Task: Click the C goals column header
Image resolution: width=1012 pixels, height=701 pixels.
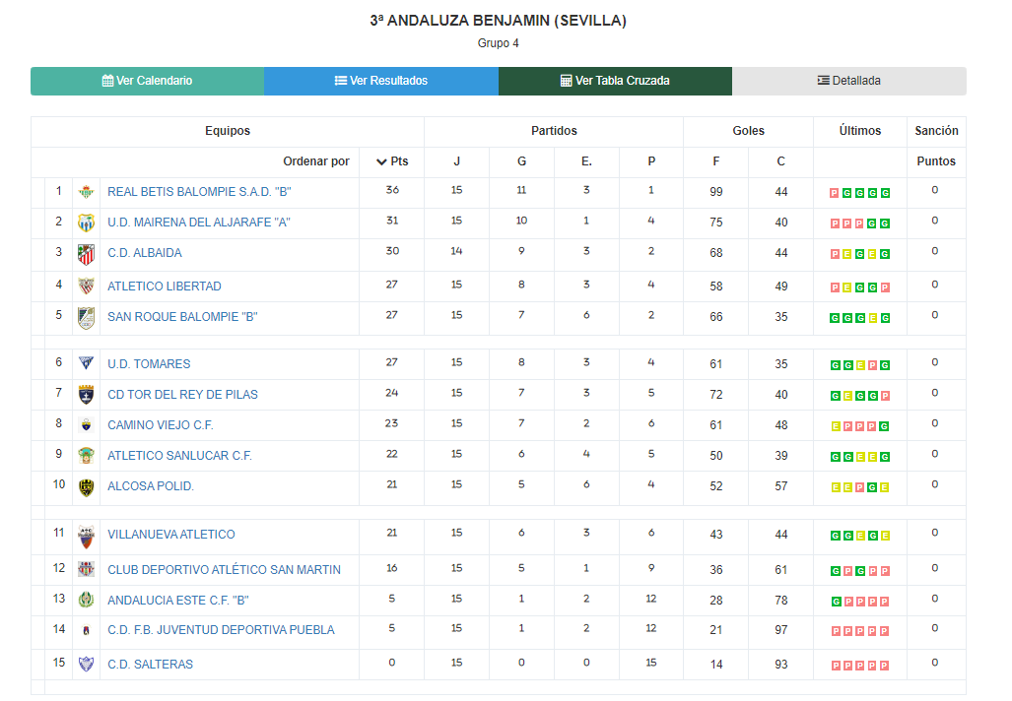Action: pos(781,161)
